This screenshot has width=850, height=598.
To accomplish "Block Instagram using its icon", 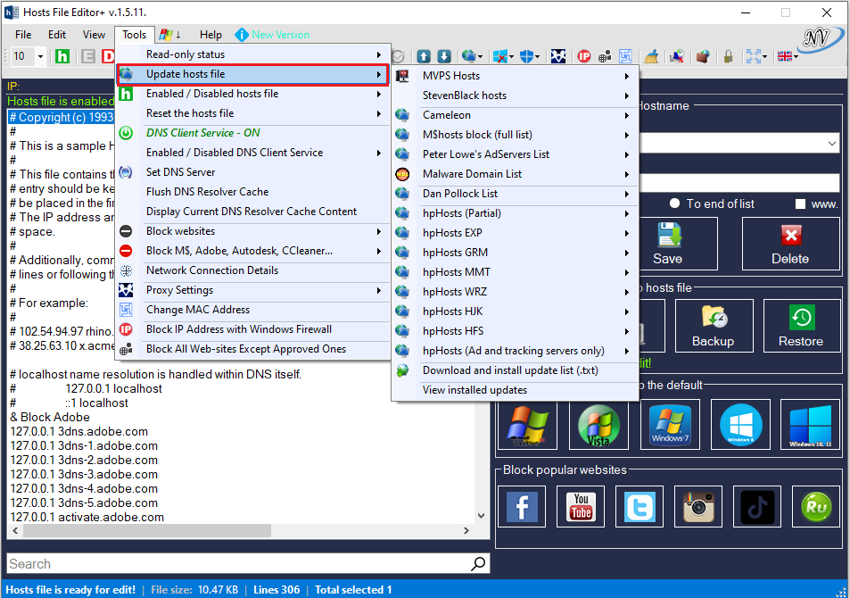I will [x=698, y=506].
